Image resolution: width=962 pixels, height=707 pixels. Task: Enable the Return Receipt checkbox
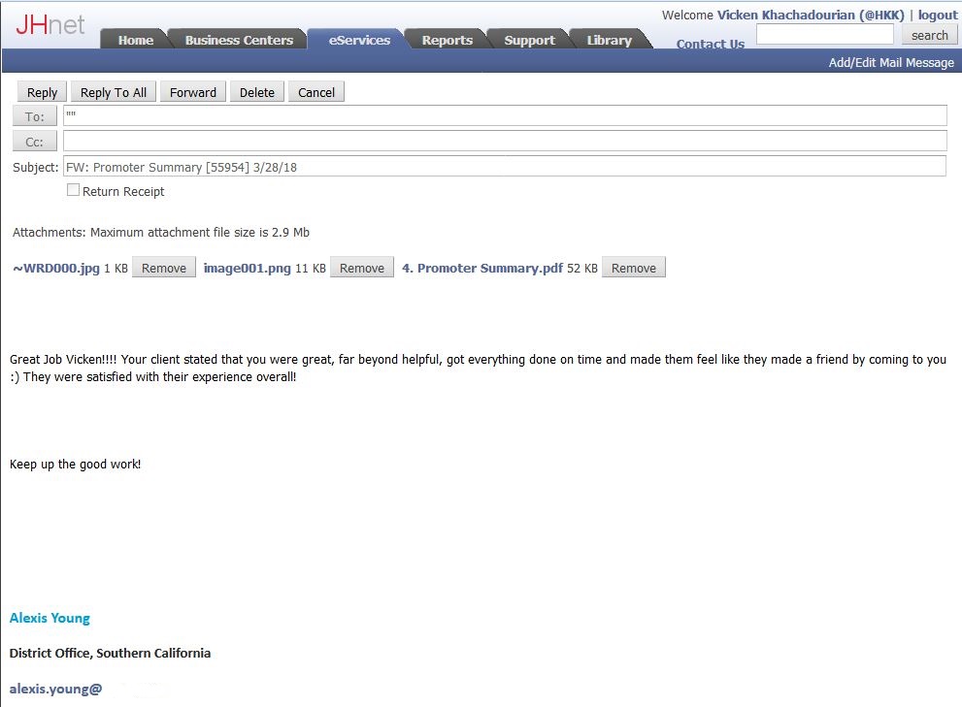coord(73,191)
